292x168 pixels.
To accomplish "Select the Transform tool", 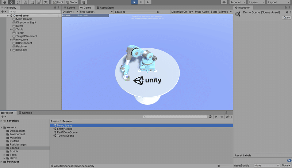I will click(39, 2).
